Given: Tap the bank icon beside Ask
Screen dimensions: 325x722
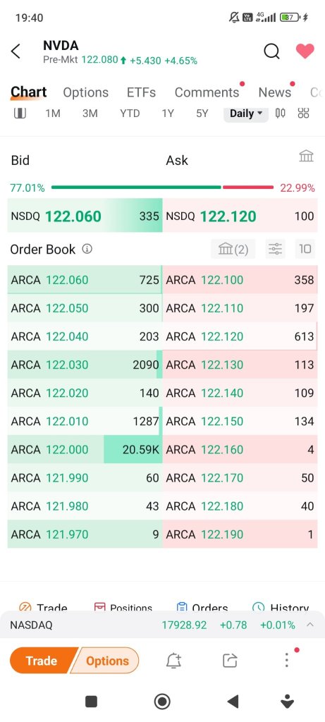Looking at the screenshot, I should point(306,156).
